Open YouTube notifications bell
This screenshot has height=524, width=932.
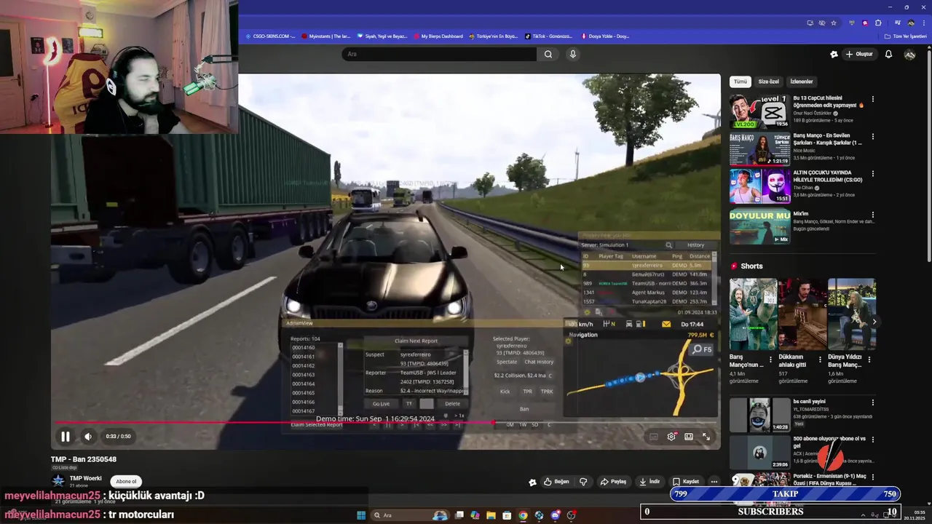[x=888, y=54]
